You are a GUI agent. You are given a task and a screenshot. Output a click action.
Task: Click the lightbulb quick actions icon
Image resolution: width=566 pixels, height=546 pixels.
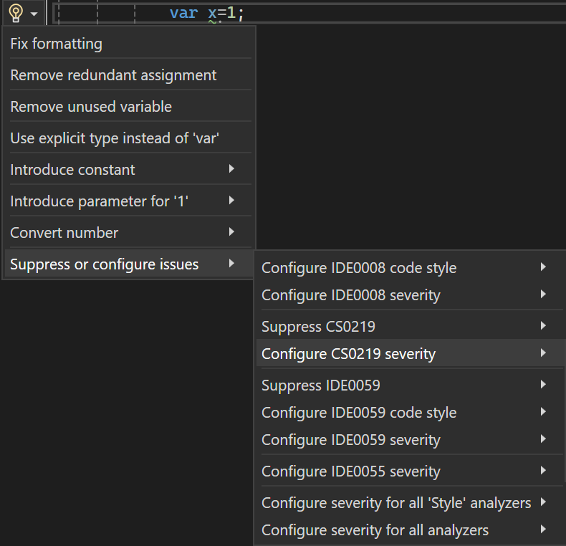click(x=16, y=13)
